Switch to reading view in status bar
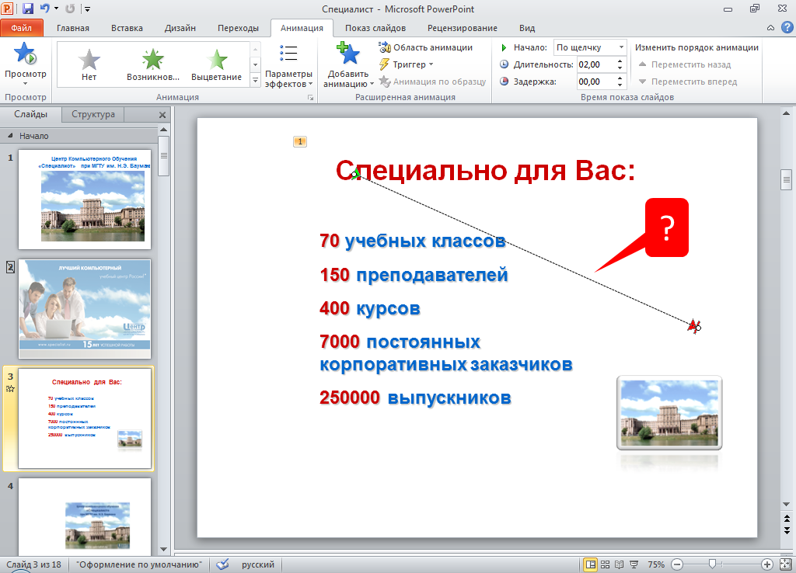This screenshot has width=796, height=573. click(x=620, y=564)
